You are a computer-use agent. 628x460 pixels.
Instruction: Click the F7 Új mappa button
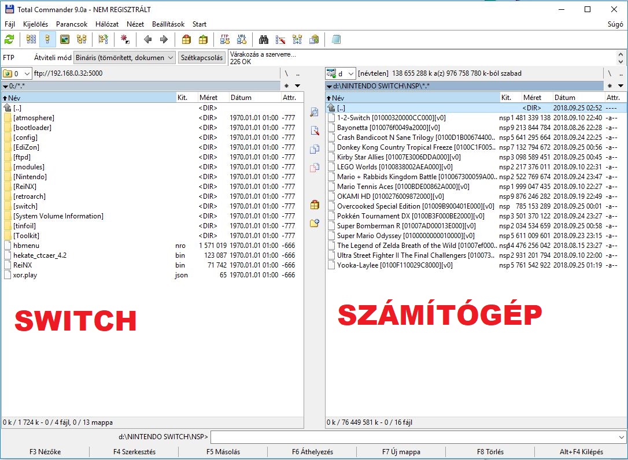(x=401, y=451)
